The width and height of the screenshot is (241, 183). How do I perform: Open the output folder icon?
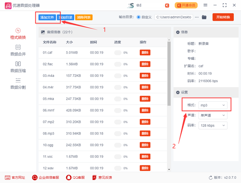click(x=204, y=17)
